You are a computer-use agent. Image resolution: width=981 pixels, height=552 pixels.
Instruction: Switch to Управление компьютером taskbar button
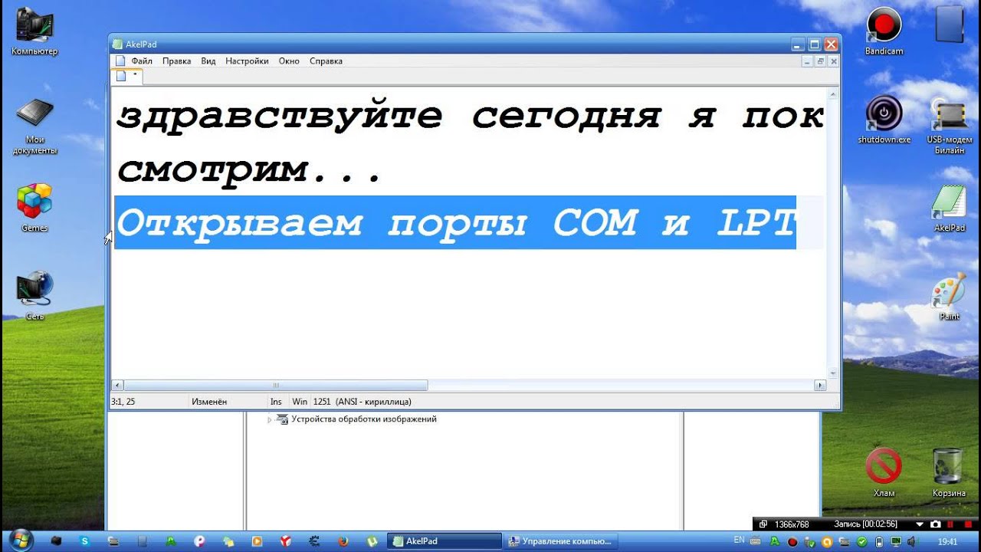click(x=563, y=541)
